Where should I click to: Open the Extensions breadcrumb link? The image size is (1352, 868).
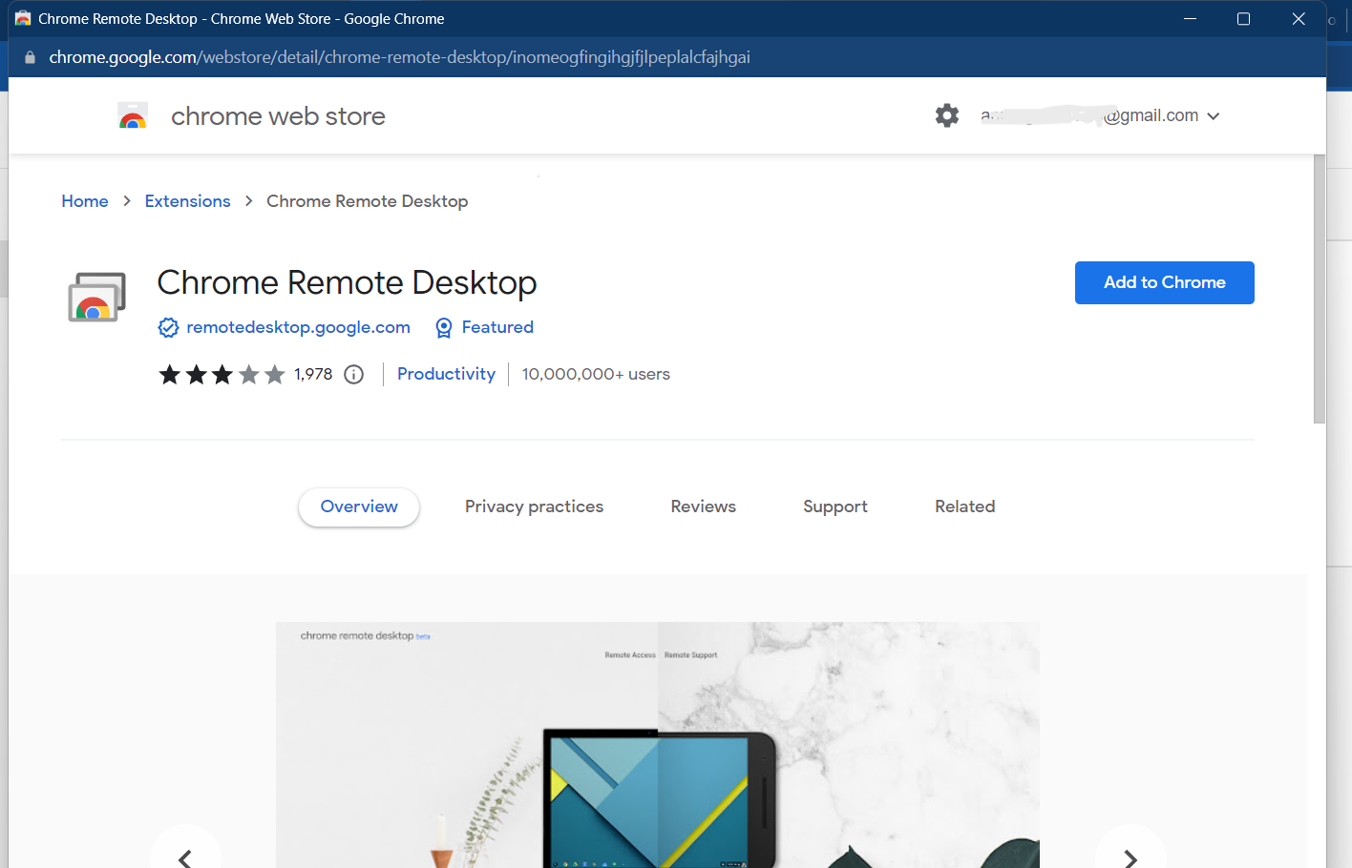coord(188,201)
